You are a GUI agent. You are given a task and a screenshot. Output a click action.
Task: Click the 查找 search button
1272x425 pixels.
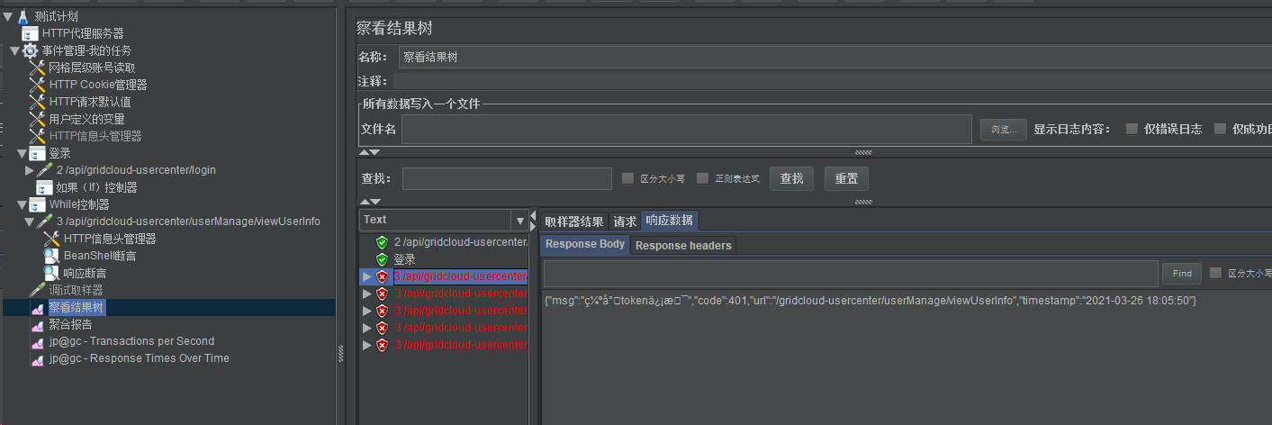click(x=791, y=178)
